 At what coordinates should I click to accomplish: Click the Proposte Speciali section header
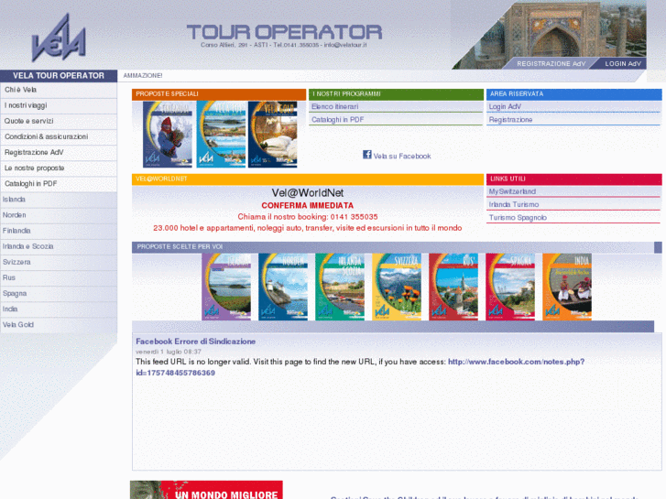pos(219,94)
